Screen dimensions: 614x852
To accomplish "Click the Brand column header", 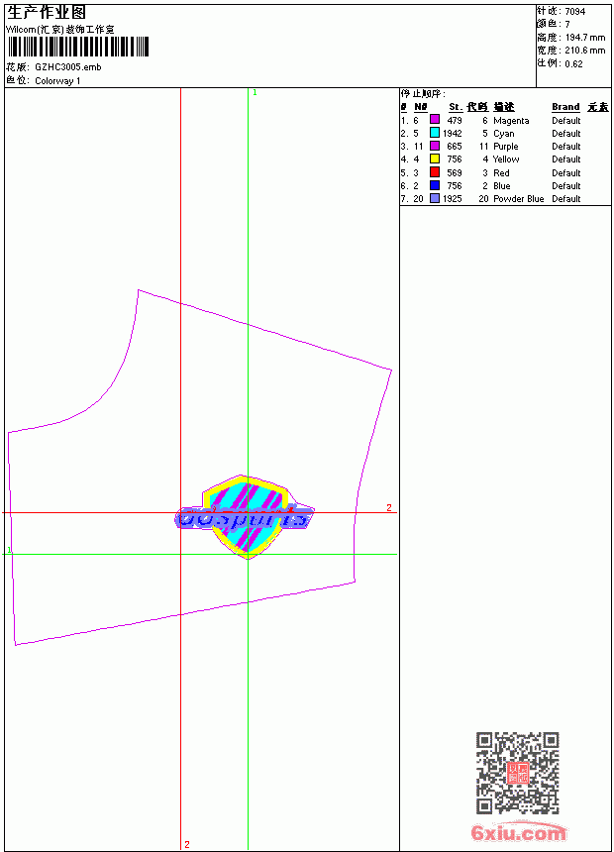I will click(x=565, y=107).
